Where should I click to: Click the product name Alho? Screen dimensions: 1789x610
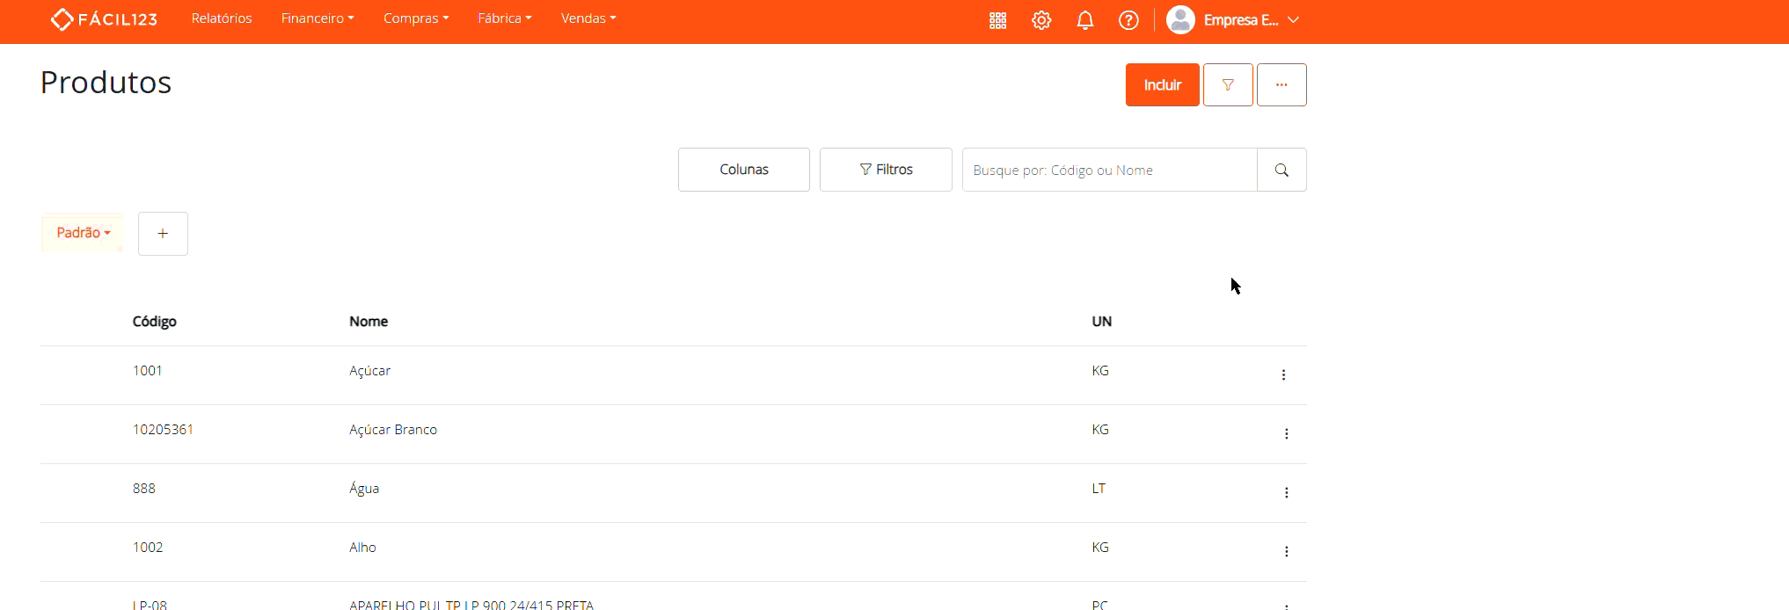[x=362, y=548]
